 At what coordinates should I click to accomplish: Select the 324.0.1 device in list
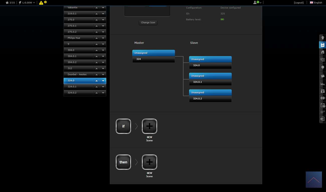(78, 87)
